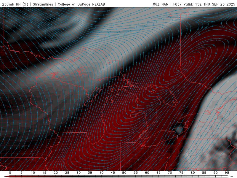This screenshot has height=178, width=237.
Task: Click the colorbar label '45'
Action: (113, 173)
